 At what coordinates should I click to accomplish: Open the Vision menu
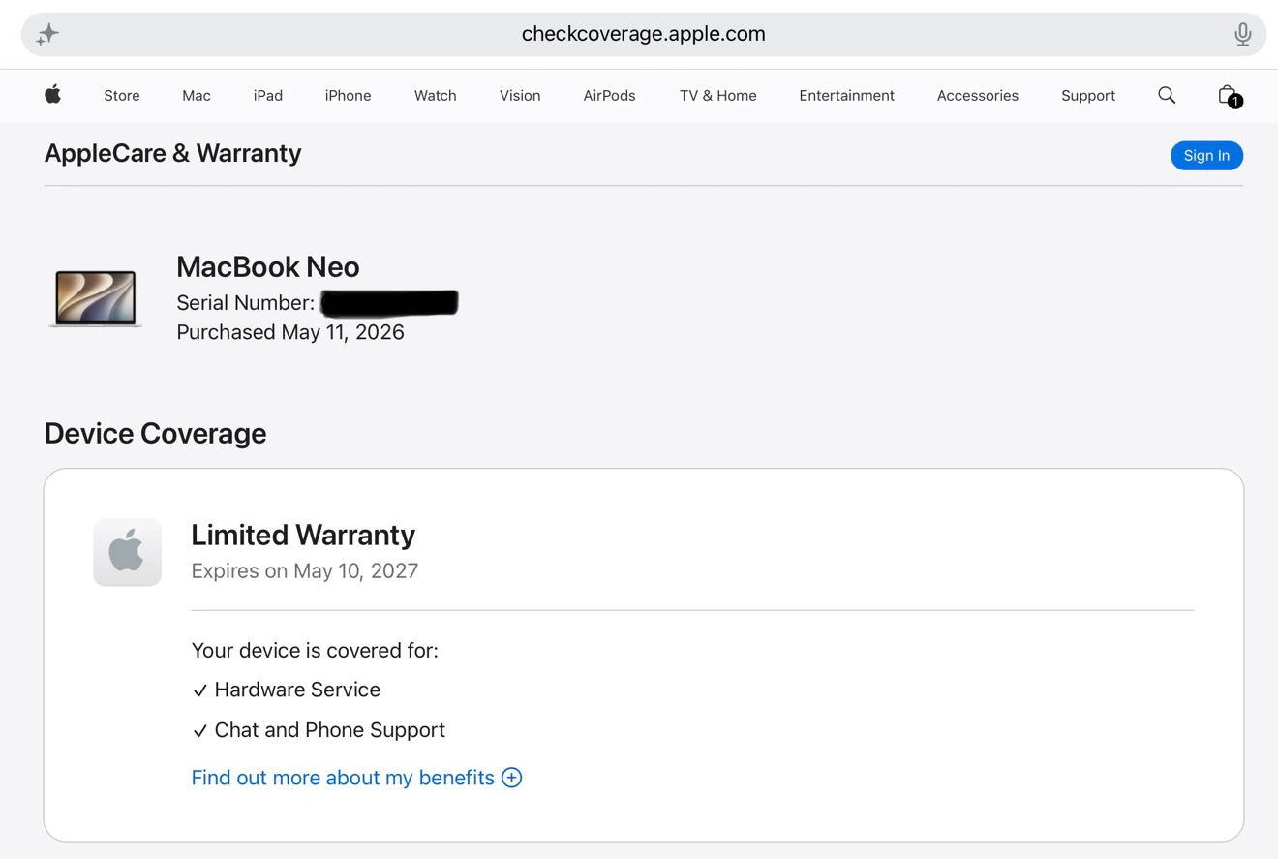coord(520,95)
